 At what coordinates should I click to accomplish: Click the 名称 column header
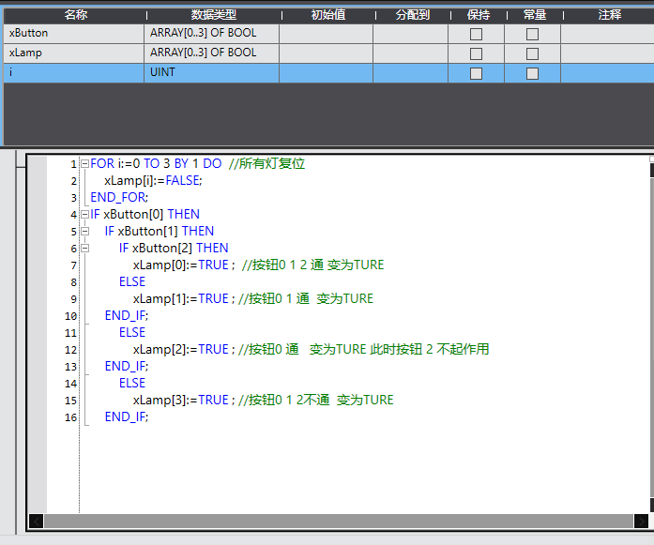(75, 15)
